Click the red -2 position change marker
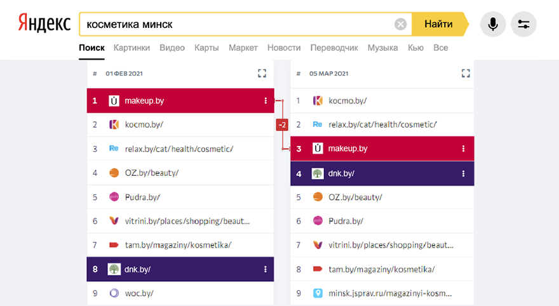The width and height of the screenshot is (559, 306). 282,124
